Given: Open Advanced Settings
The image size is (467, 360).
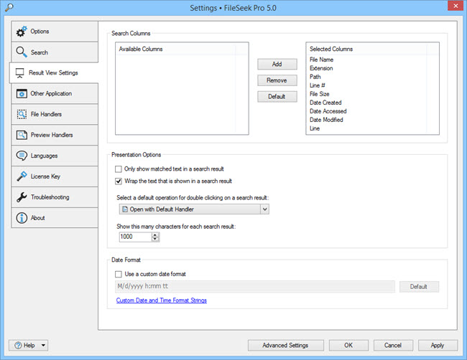Looking at the screenshot, I should pyautogui.click(x=286, y=346).
